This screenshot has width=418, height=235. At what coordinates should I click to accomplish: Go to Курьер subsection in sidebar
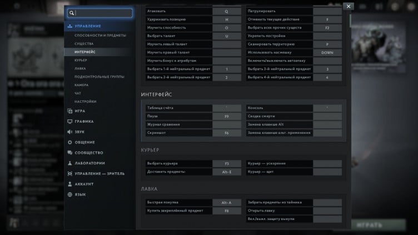(x=81, y=60)
